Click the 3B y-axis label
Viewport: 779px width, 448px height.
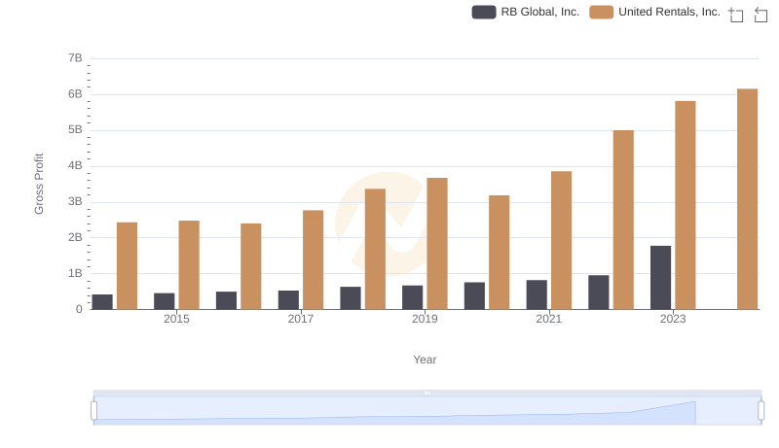coord(75,202)
